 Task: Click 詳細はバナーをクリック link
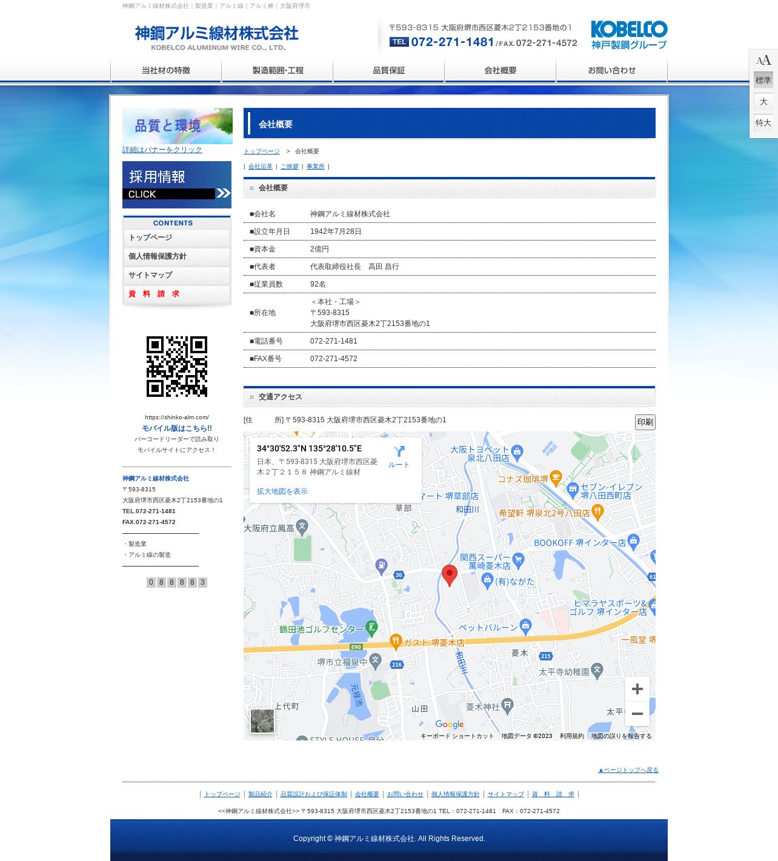click(x=162, y=150)
